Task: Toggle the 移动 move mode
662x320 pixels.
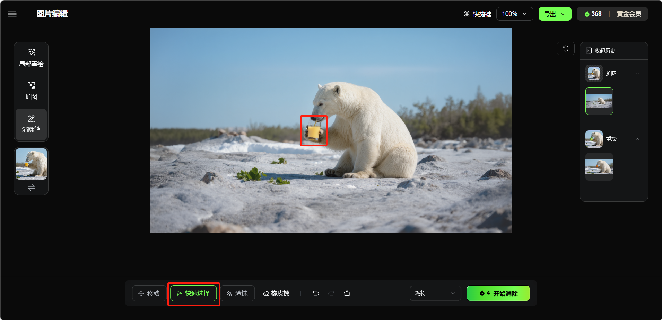Action: pos(149,293)
